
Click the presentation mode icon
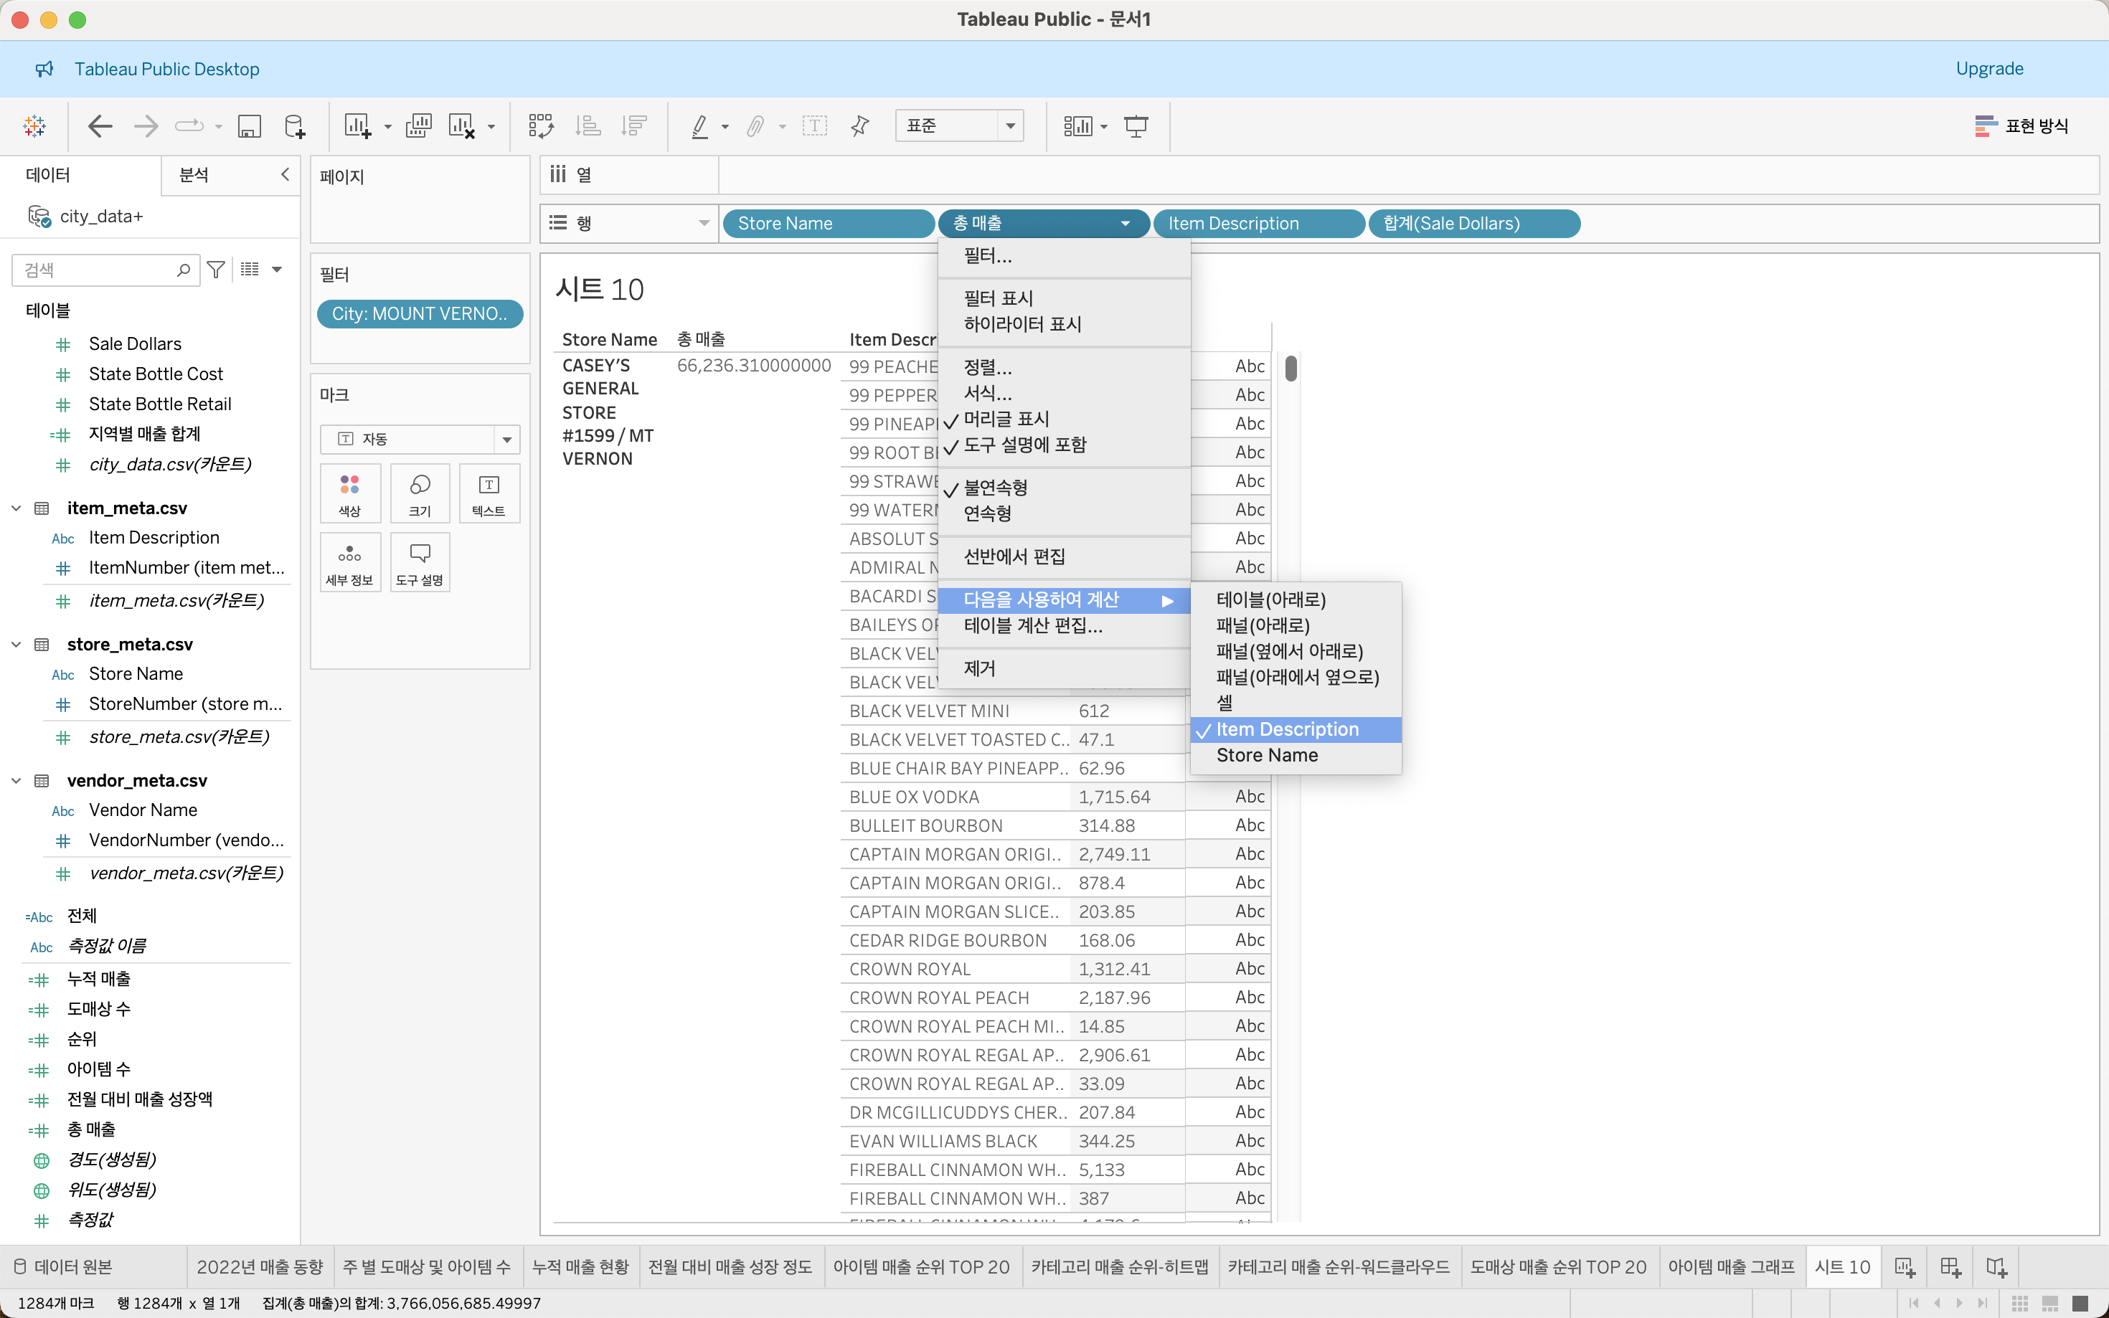pyautogui.click(x=1136, y=126)
